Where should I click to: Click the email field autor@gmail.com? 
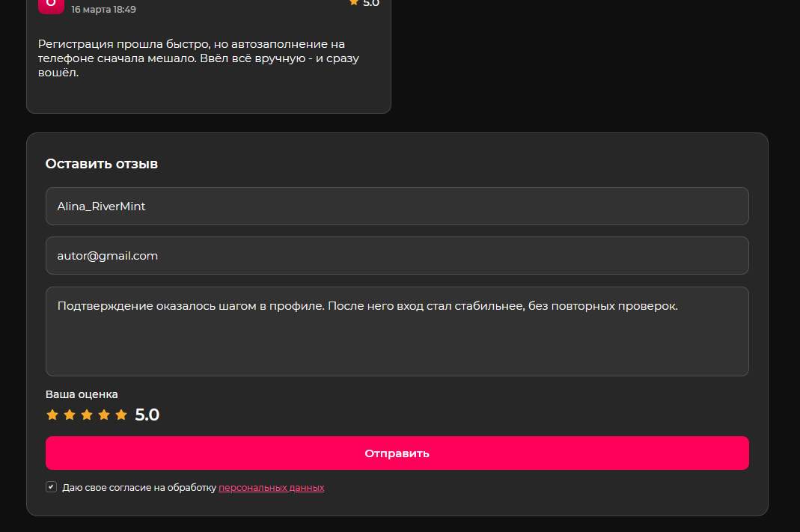(x=397, y=256)
